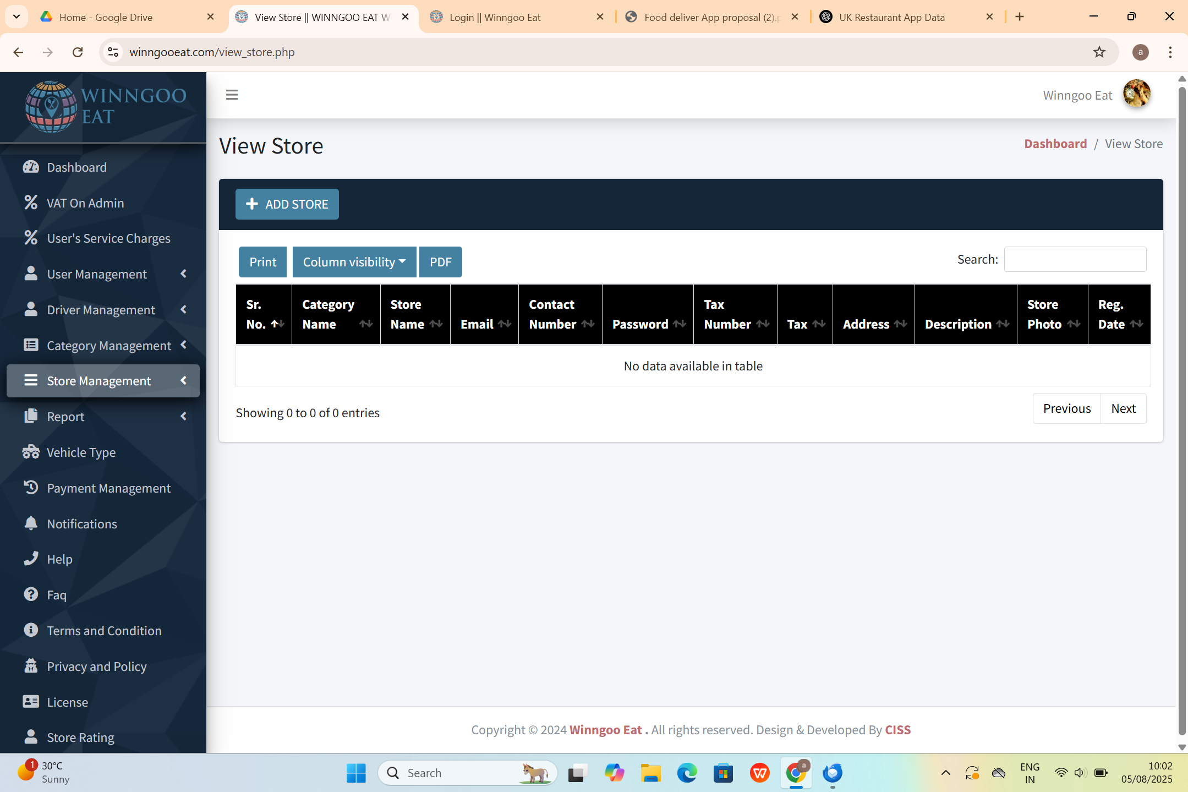Click the Dashboard gauge icon in sidebar

click(31, 167)
